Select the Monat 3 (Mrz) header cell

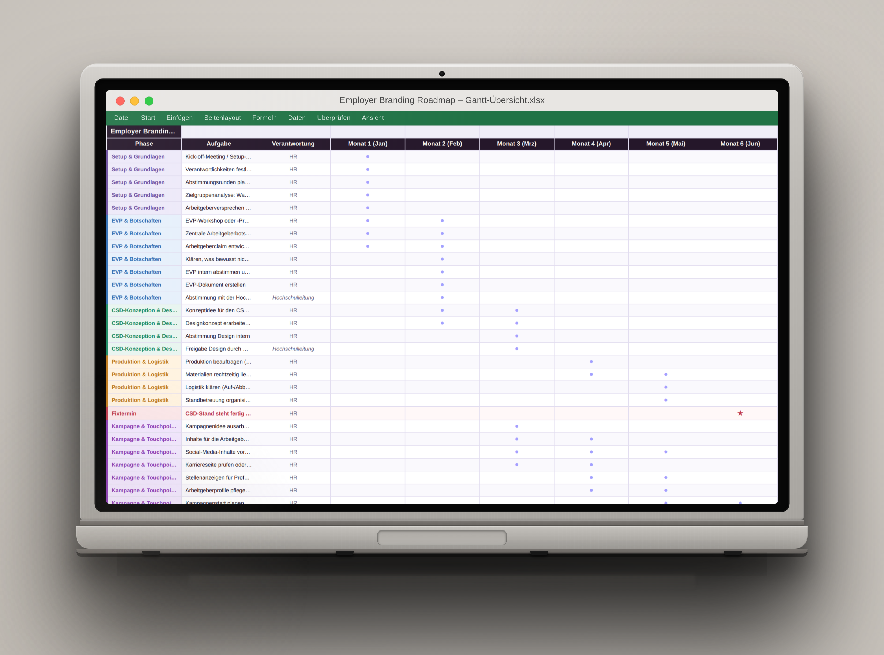point(516,144)
